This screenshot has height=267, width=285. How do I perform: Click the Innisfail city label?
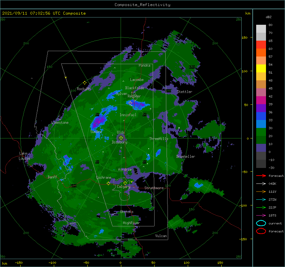(x=128, y=115)
